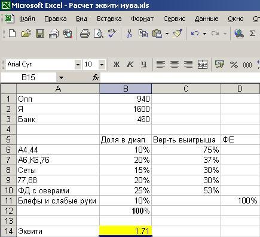Apply currency format icon

coord(219,65)
